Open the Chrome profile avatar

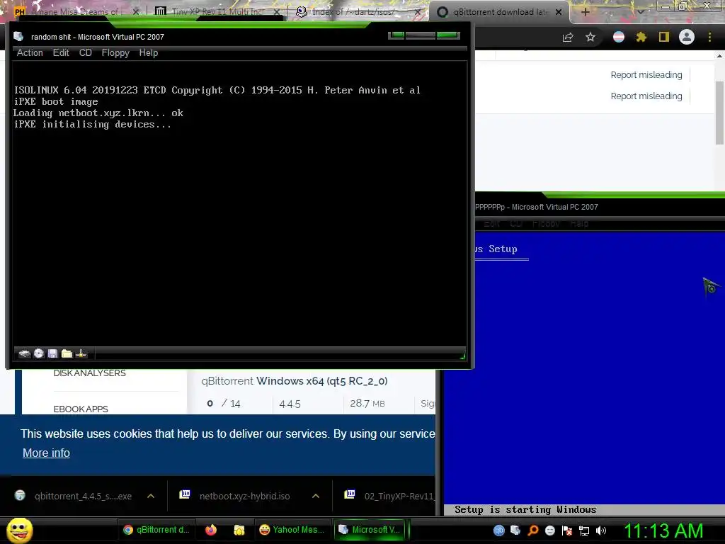(x=687, y=37)
